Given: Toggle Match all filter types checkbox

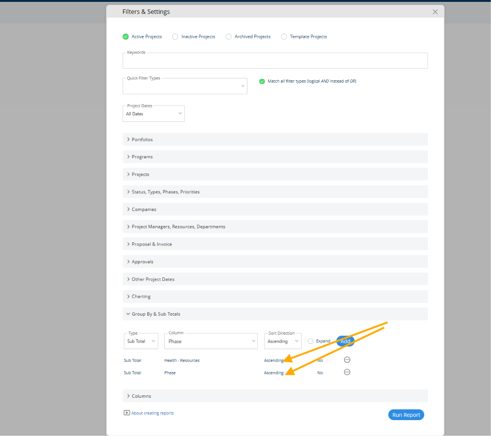Looking at the screenshot, I should pos(262,81).
